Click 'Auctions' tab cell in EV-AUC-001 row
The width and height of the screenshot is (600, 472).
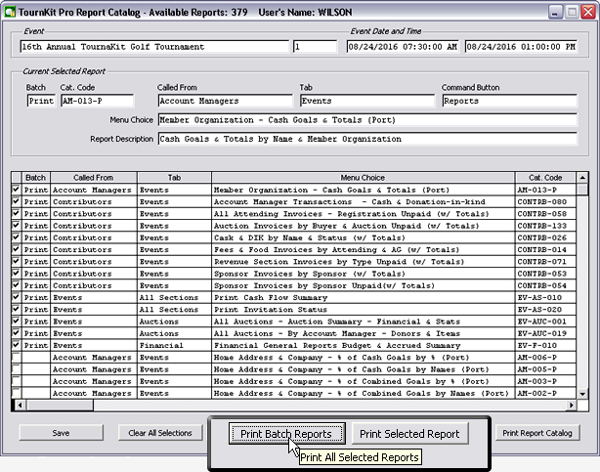click(x=174, y=322)
